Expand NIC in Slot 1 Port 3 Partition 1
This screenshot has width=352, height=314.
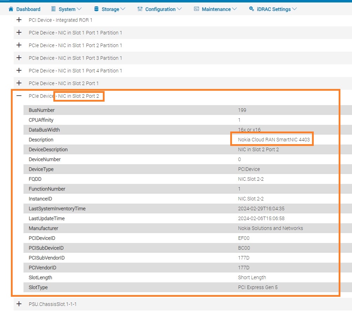19,58
